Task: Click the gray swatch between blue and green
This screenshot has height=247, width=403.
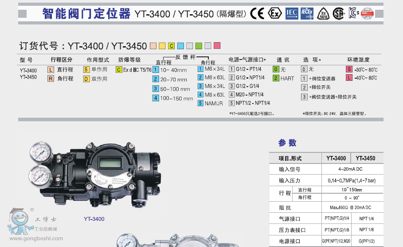Action: pos(190,46)
